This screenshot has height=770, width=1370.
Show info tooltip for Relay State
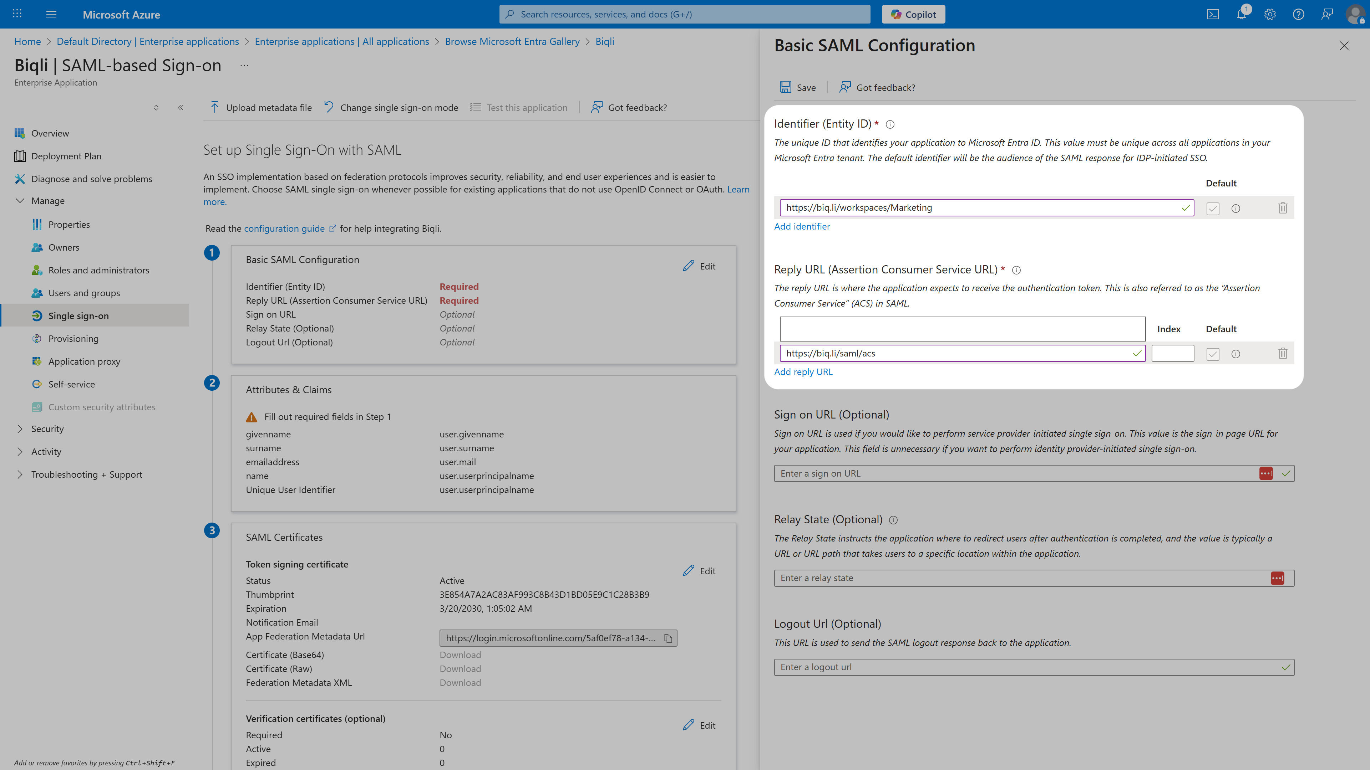(893, 520)
